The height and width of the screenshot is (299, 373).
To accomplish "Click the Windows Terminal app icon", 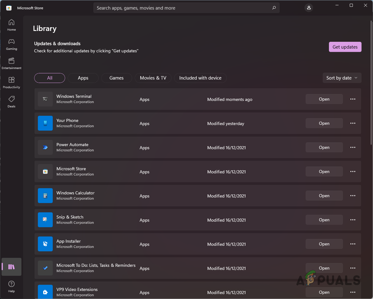I will 45,99.
